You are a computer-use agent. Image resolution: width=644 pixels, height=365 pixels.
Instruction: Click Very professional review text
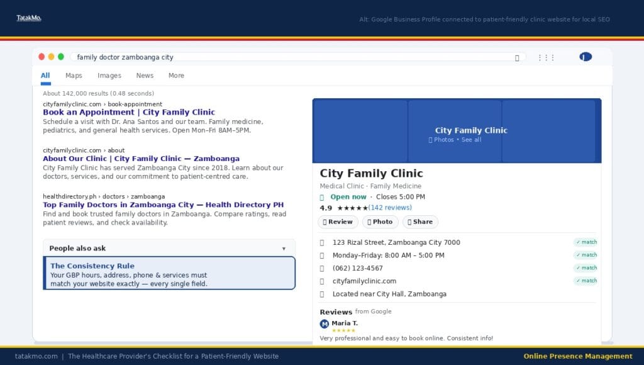point(406,339)
